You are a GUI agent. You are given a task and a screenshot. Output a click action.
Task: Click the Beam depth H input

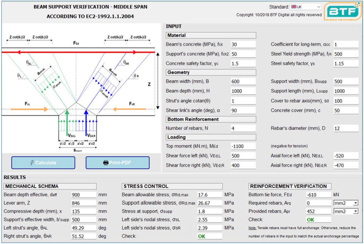[243, 91]
